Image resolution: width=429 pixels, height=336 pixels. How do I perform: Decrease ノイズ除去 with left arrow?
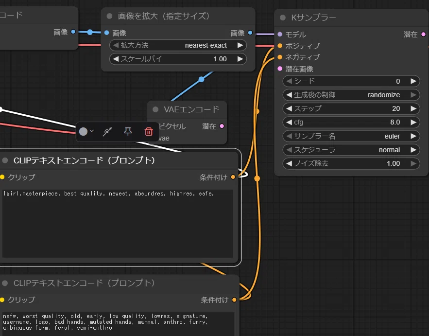tap(289, 163)
